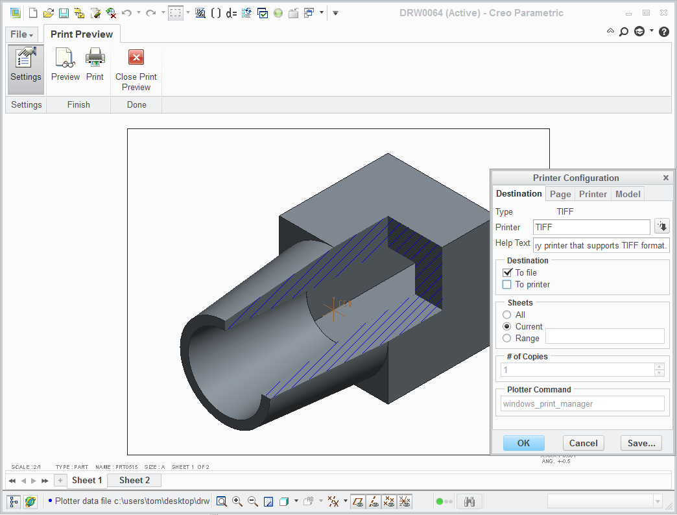Open the File menu dropdown

coord(21,34)
